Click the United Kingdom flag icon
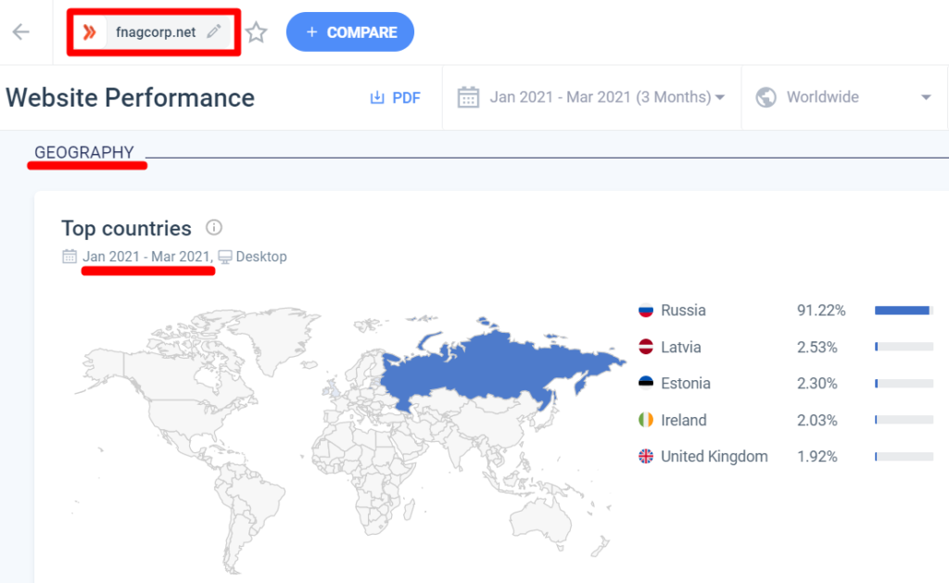 coord(646,456)
